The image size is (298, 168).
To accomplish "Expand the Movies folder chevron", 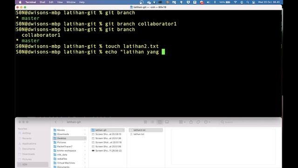I will tap(85, 130).
